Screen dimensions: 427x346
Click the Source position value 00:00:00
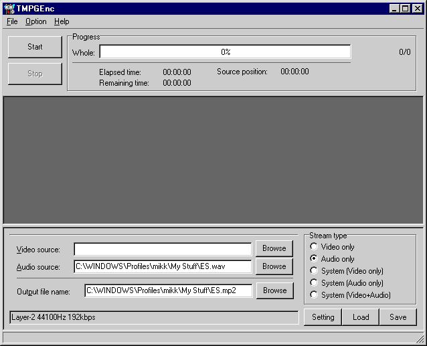[294, 72]
